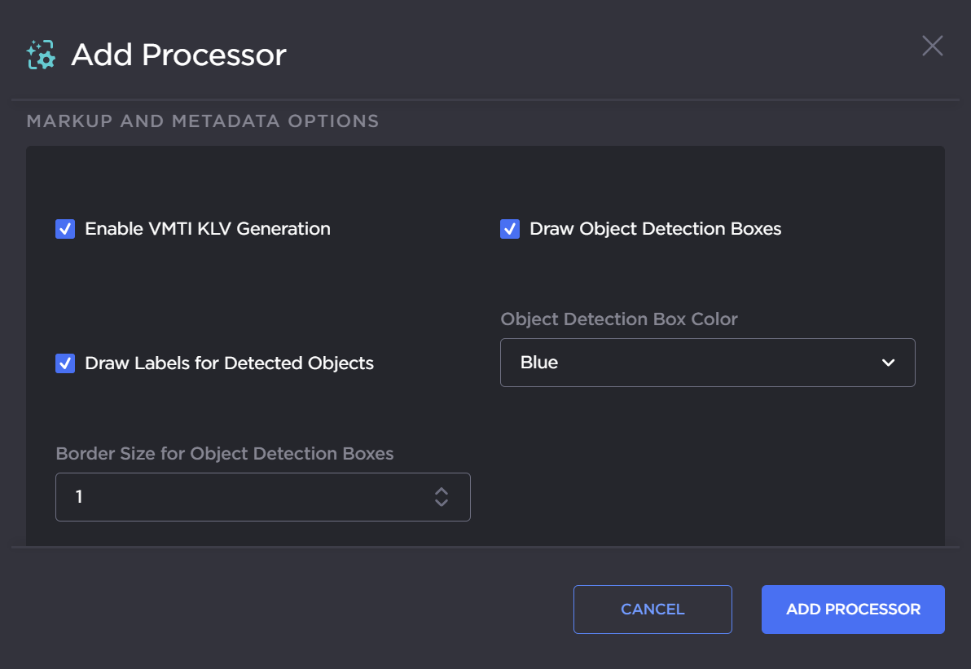Click the Markup and Metadata Options heading
This screenshot has height=669, width=971.
pyautogui.click(x=203, y=121)
